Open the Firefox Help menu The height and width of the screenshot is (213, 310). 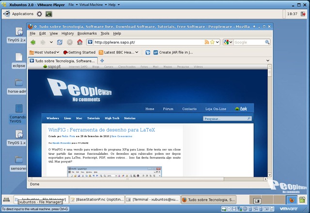pyautogui.click(x=117, y=33)
